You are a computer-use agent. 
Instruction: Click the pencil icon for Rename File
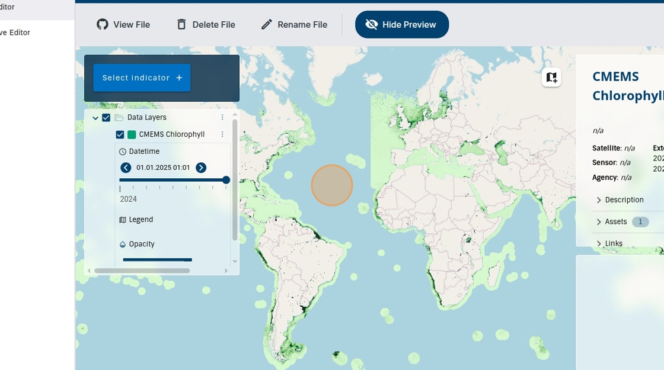point(266,24)
